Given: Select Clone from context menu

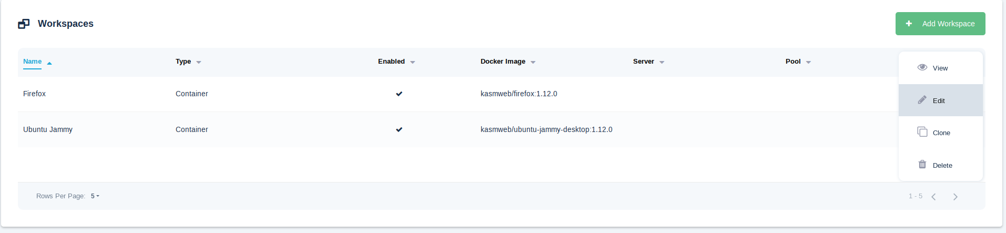Looking at the screenshot, I should point(941,133).
